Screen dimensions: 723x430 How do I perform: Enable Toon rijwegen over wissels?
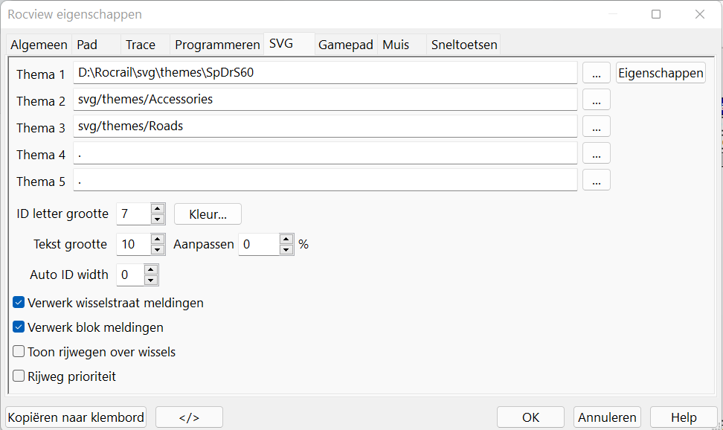click(x=19, y=352)
